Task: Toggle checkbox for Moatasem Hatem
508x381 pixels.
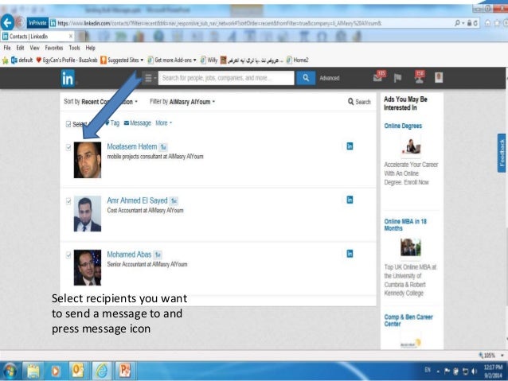Action: click(x=68, y=147)
